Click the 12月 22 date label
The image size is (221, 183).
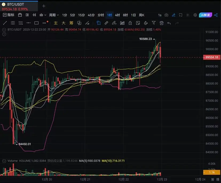pyautogui.click(x=124, y=179)
